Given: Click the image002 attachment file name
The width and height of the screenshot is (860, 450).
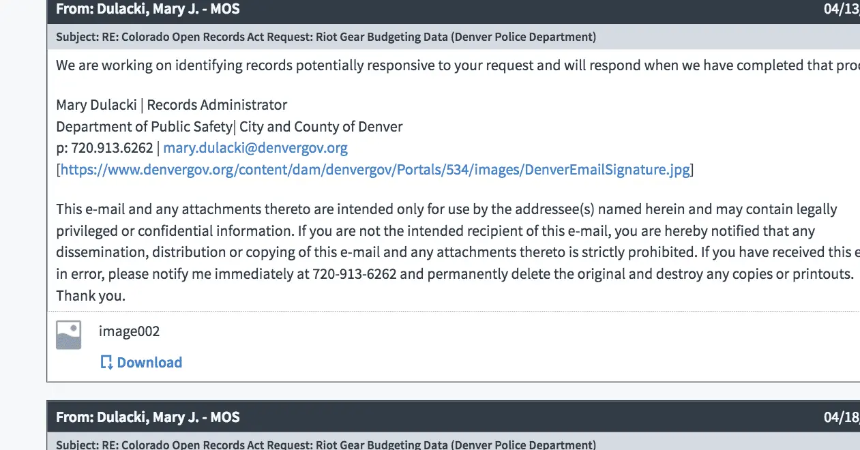Looking at the screenshot, I should click(129, 331).
